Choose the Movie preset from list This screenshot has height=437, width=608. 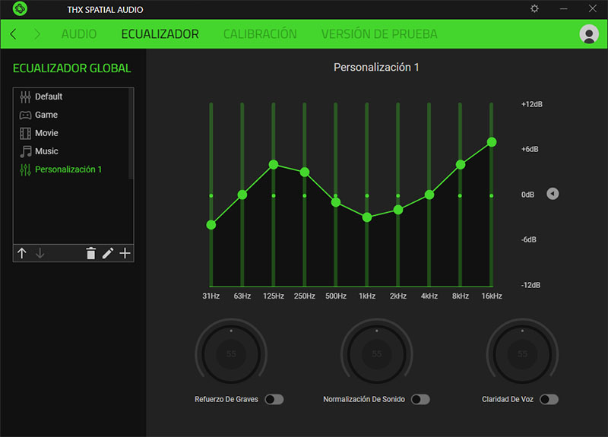pos(46,133)
